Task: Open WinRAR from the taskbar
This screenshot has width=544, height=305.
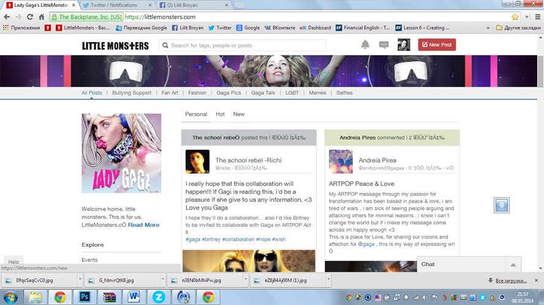Action: [109, 297]
